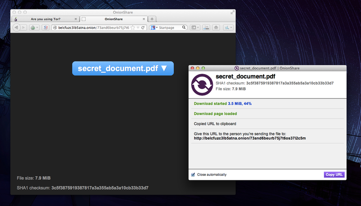Screen dimensions: 361x206
Task: Bookmark page with the star icon
Action: tap(133, 28)
